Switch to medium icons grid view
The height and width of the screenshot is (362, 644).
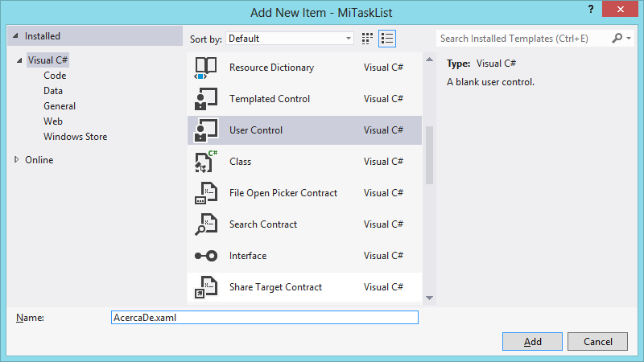pyautogui.click(x=367, y=39)
